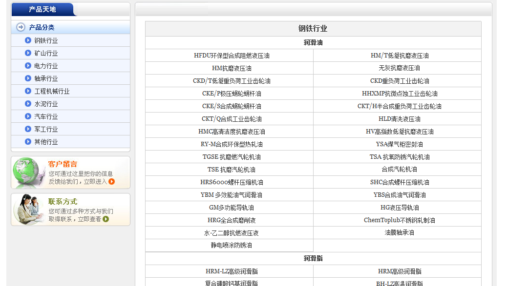508x286 pixels.
Task: Open the CKD重负荷工业齿轮油 product
Action: pos(400,81)
